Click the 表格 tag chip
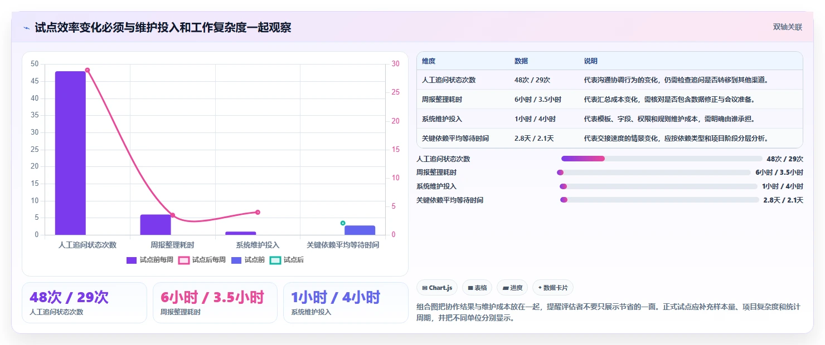825x345 pixels. click(477, 288)
